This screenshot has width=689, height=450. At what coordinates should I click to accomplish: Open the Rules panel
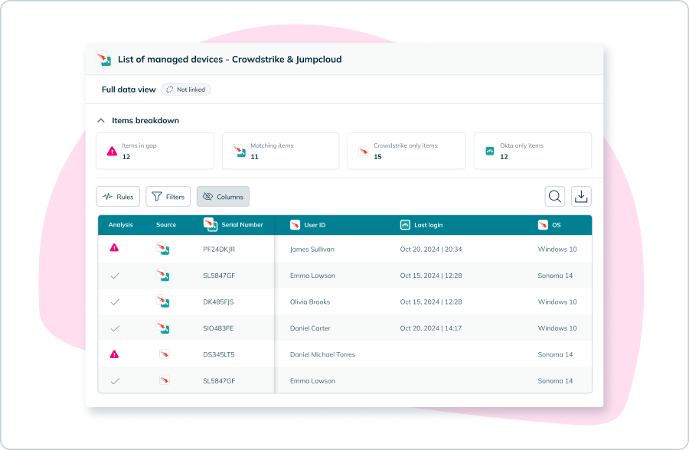(118, 197)
